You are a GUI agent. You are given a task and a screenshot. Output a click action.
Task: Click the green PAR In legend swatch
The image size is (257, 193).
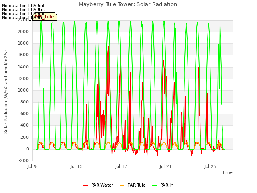(x=154, y=186)
